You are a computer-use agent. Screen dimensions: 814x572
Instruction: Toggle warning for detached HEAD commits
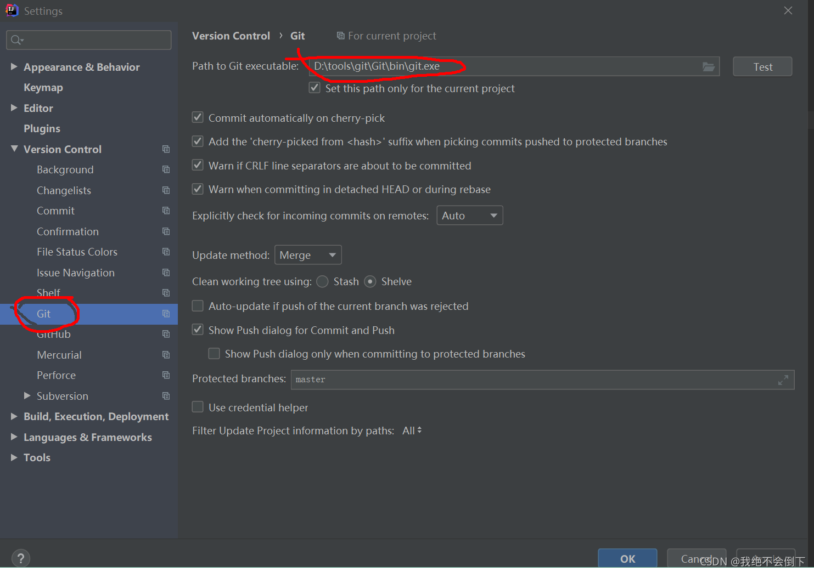tap(198, 189)
